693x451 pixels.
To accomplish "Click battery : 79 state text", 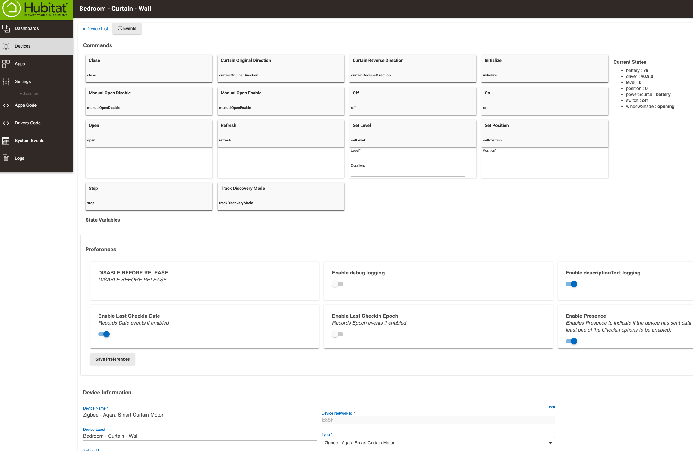I will [637, 70].
